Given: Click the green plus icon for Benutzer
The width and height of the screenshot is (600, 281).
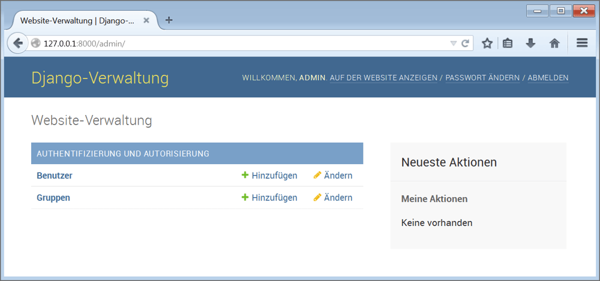Looking at the screenshot, I should coord(245,176).
